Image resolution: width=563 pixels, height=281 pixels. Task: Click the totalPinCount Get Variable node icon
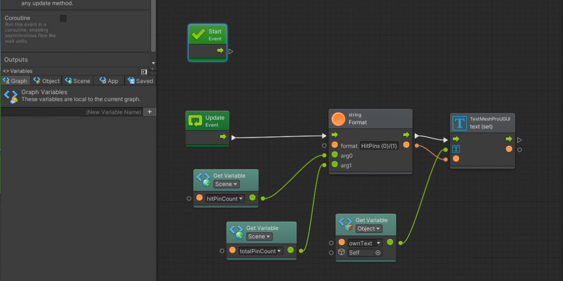pos(236,232)
